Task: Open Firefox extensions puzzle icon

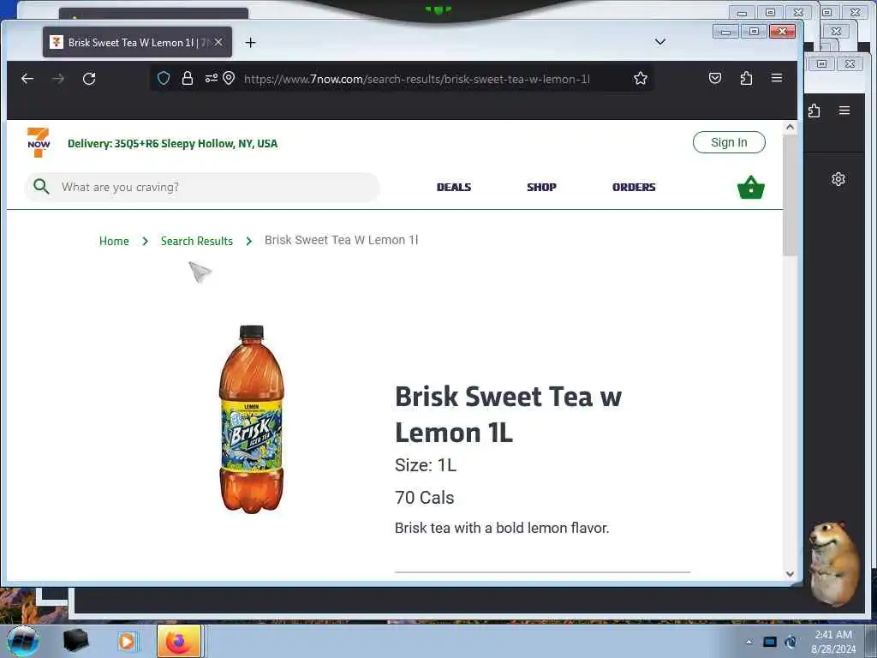Action: (746, 78)
